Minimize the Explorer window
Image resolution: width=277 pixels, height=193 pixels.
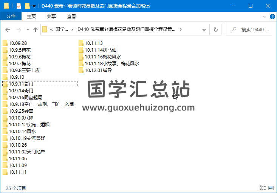[234, 6]
